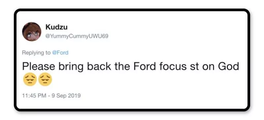Click the word 'Please' in the tweet

[x=39, y=66]
